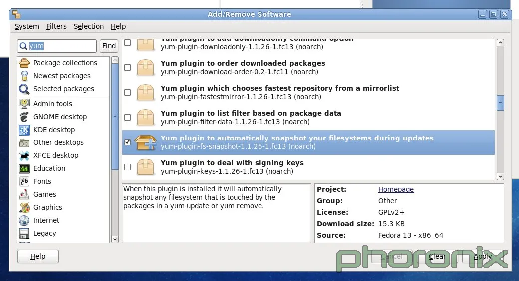Open the Help menu in the menu bar
The height and width of the screenshot is (281, 519).
pyautogui.click(x=118, y=26)
